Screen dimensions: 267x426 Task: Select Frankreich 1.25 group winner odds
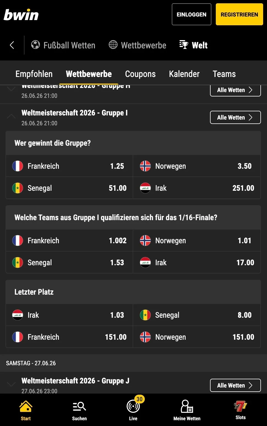pyautogui.click(x=69, y=166)
